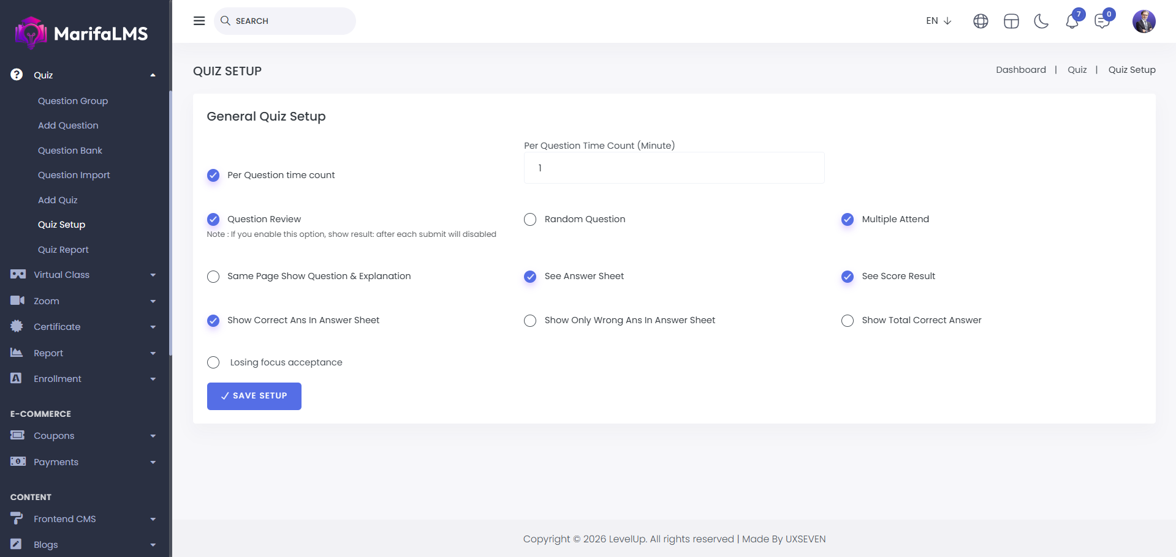
Task: Uncheck the Multiple Attend option
Action: click(x=848, y=219)
